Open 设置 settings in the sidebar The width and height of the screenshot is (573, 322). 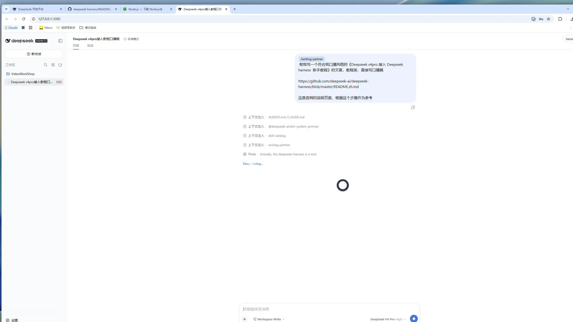tap(12, 320)
